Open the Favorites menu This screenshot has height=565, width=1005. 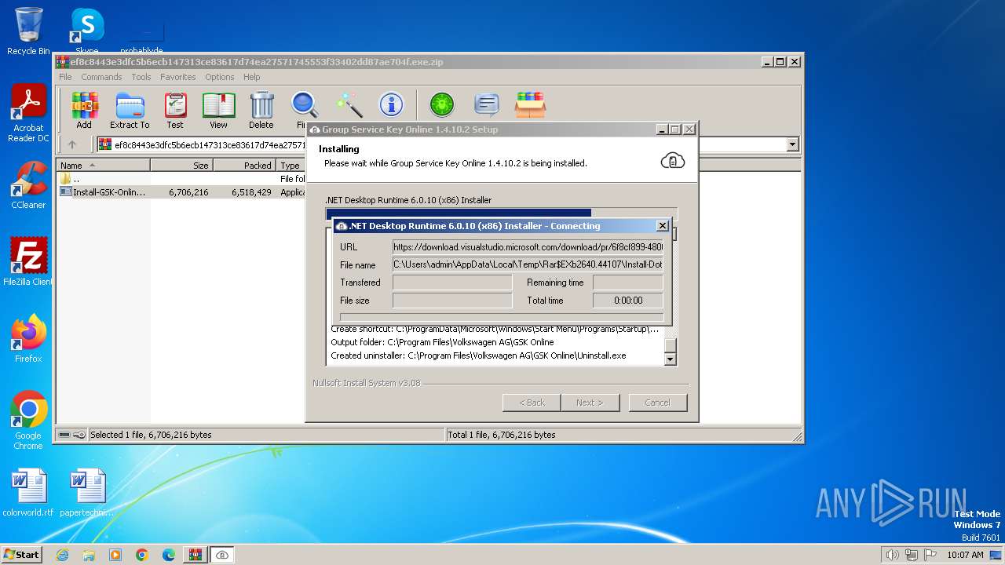[178, 77]
